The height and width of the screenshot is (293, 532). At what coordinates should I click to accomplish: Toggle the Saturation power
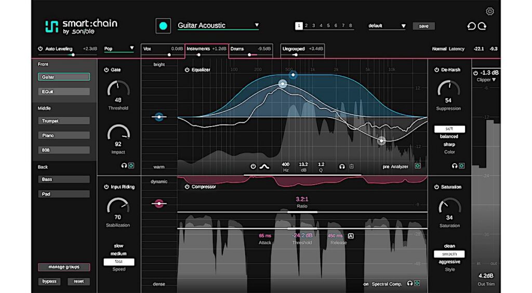pyautogui.click(x=436, y=187)
